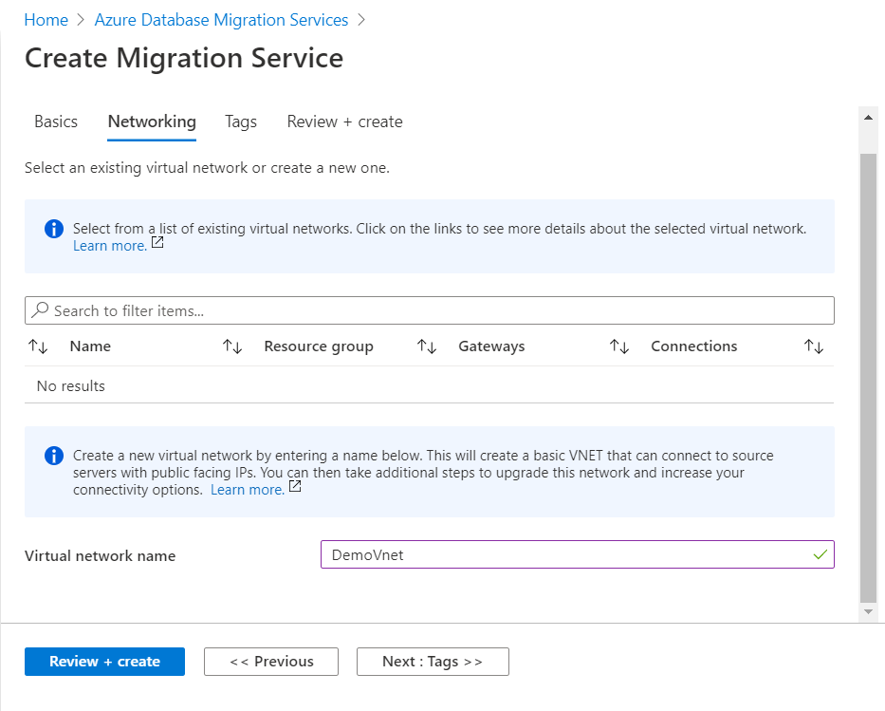Open the Tags tab
Screen dimensions: 885x711
[x=241, y=122]
